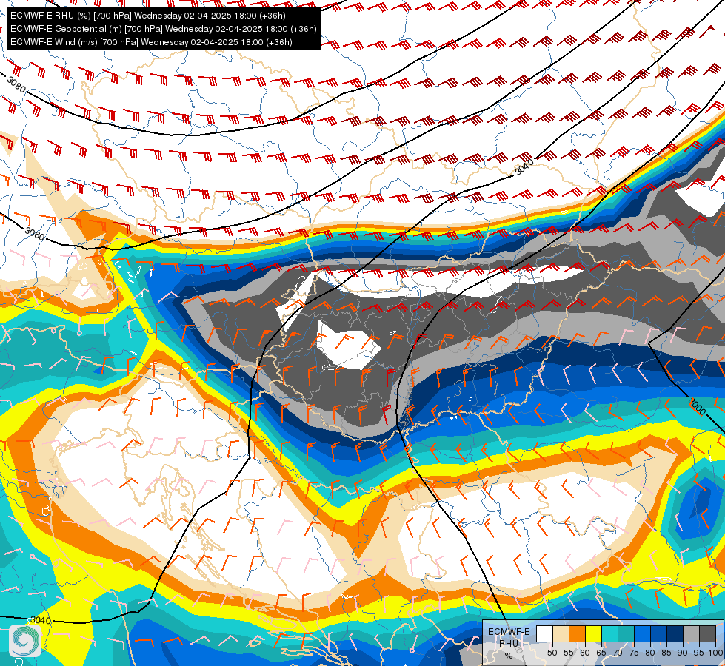This screenshot has height=666, width=725.
Task: Select the Wind (m/s) 700 hPa title line
Action: (151, 42)
